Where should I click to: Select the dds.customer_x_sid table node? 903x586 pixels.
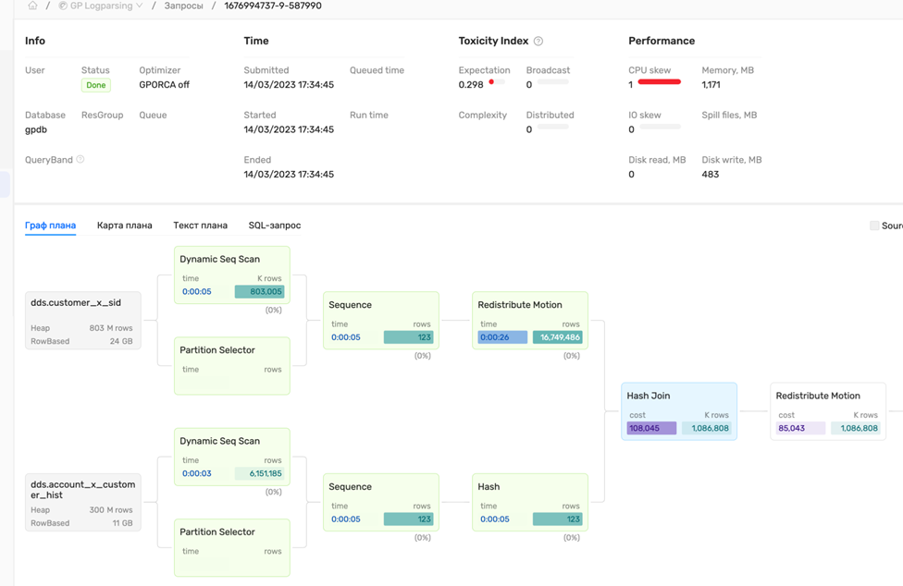(83, 320)
